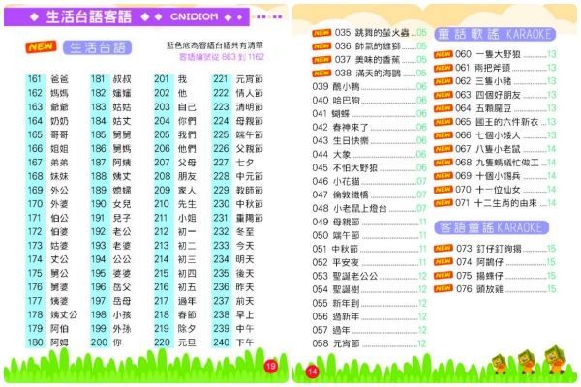This screenshot has height=387, width=581.
Task: Click the NEW badge beside 061
Action: (x=443, y=68)
